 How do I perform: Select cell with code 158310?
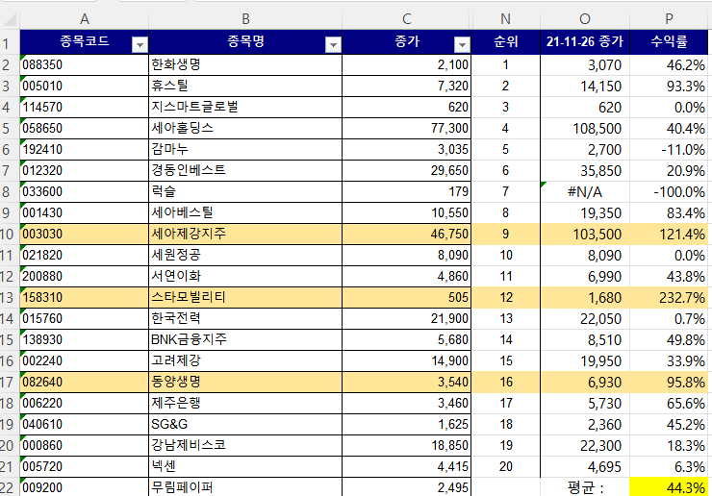click(x=84, y=298)
